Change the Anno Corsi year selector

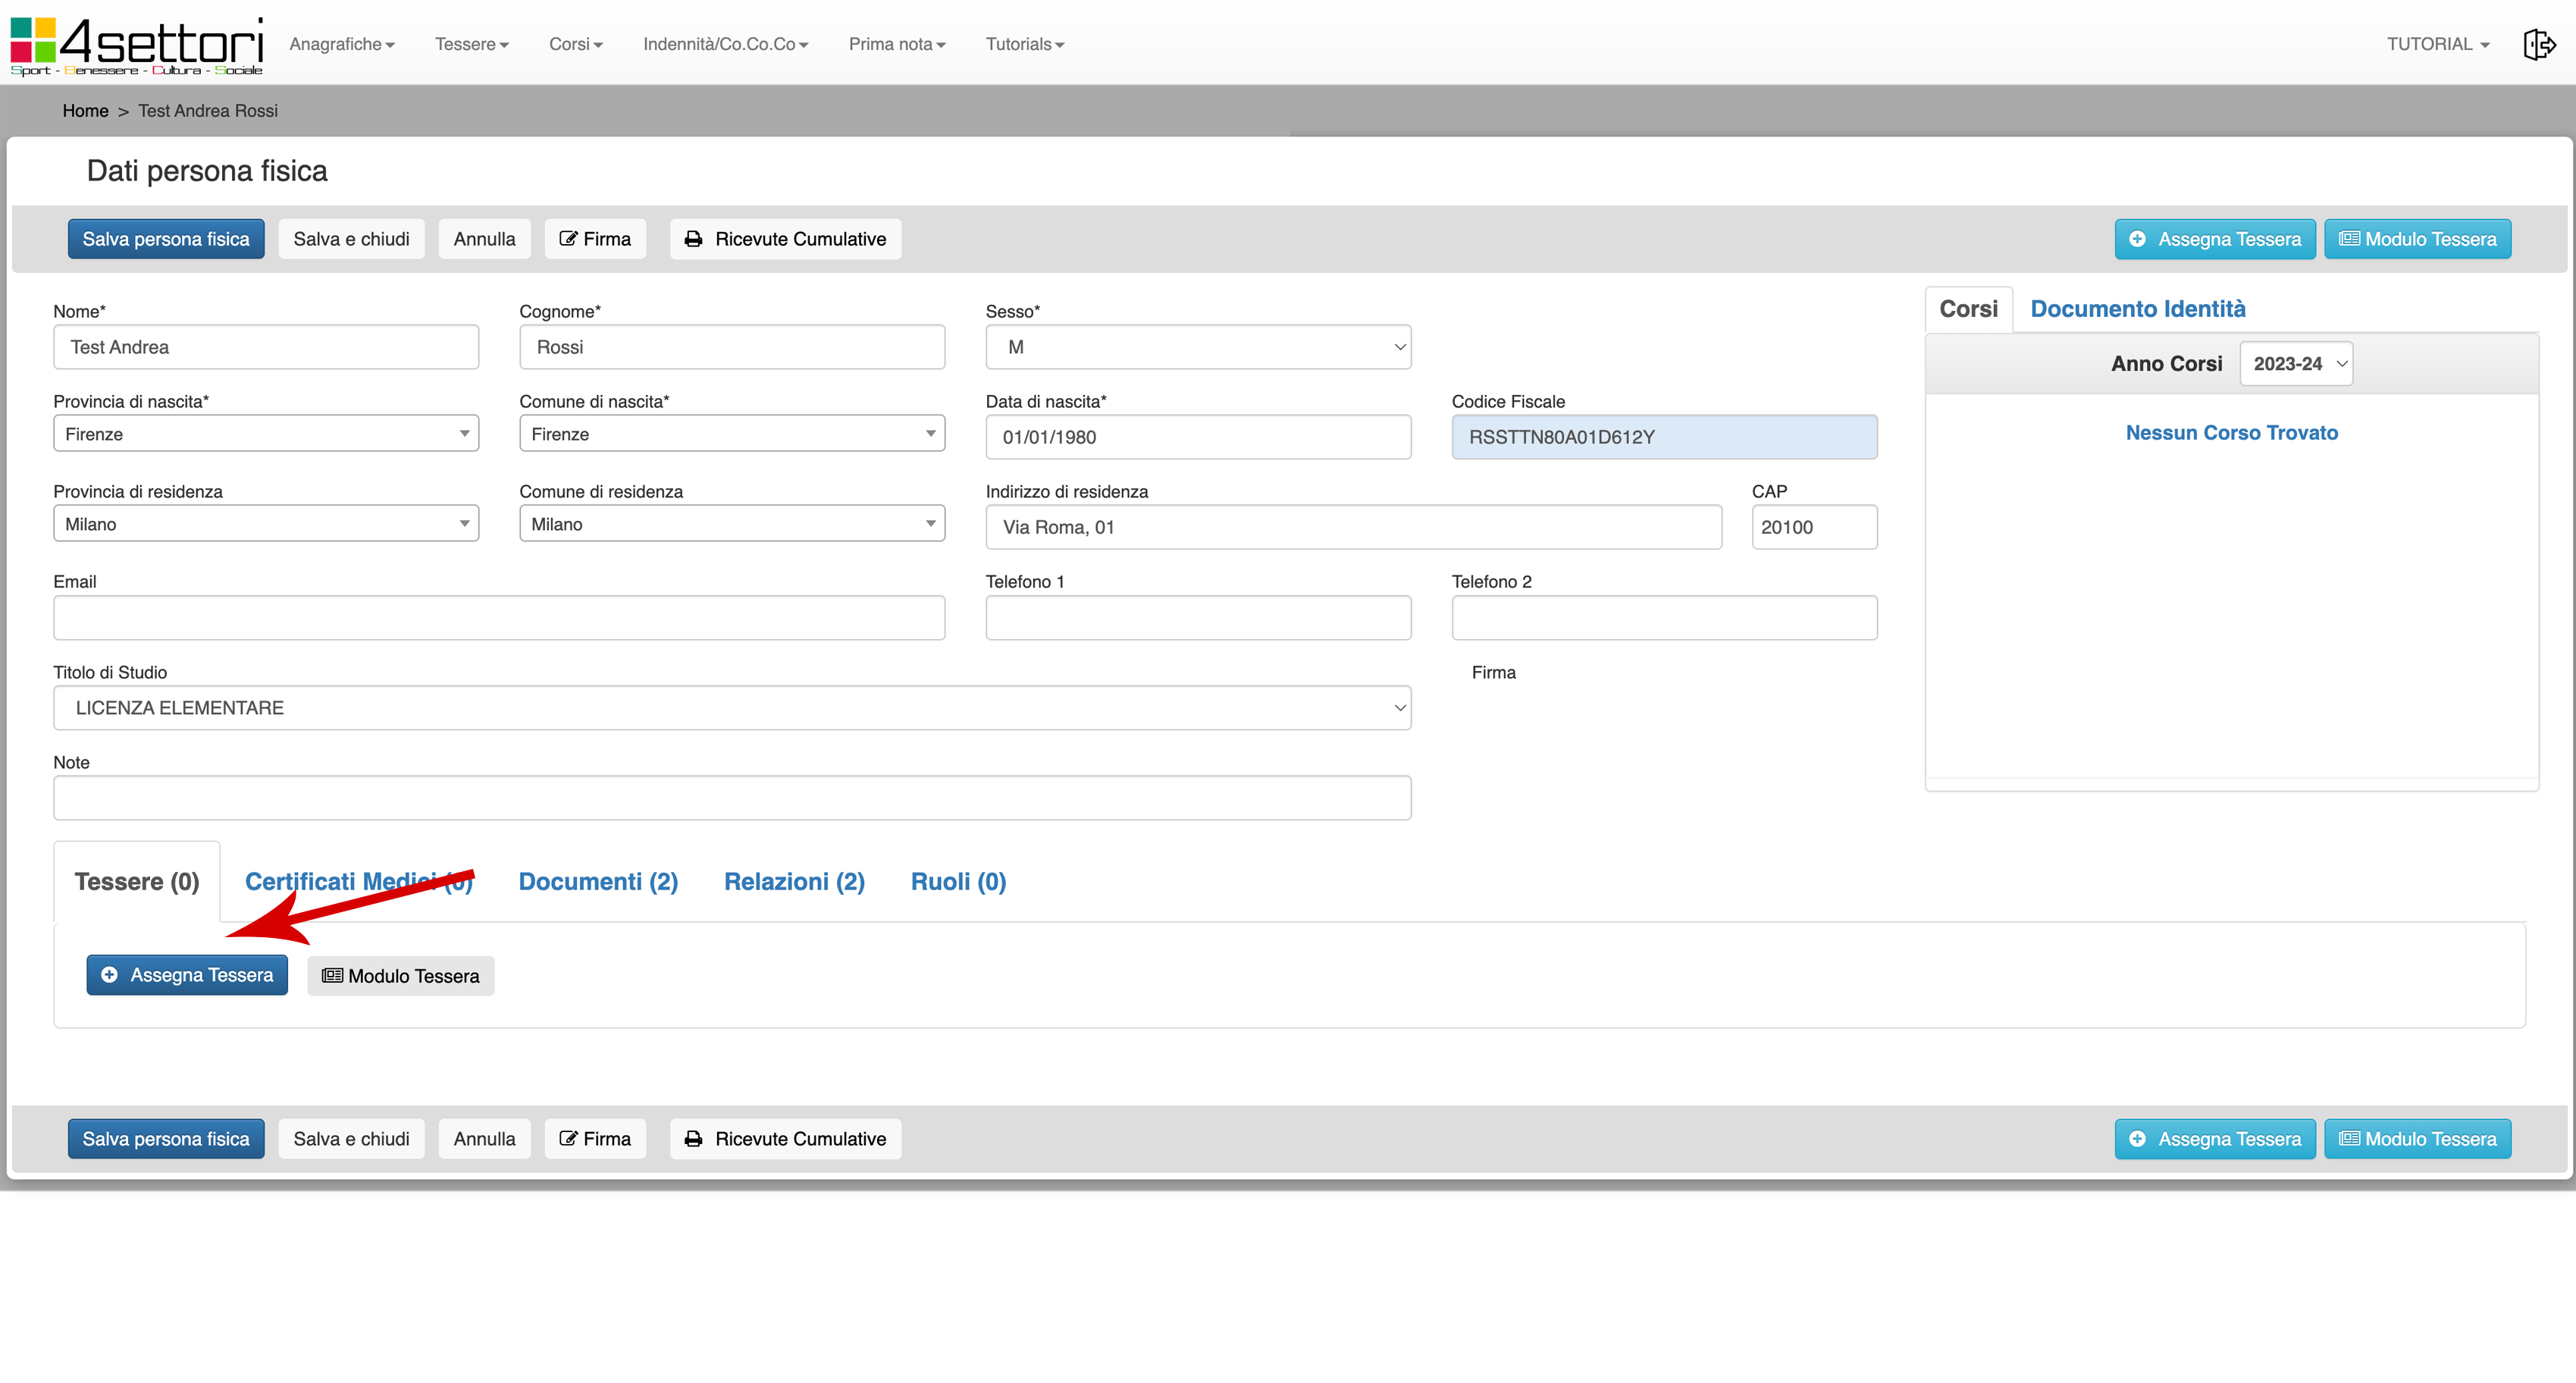click(x=2296, y=364)
